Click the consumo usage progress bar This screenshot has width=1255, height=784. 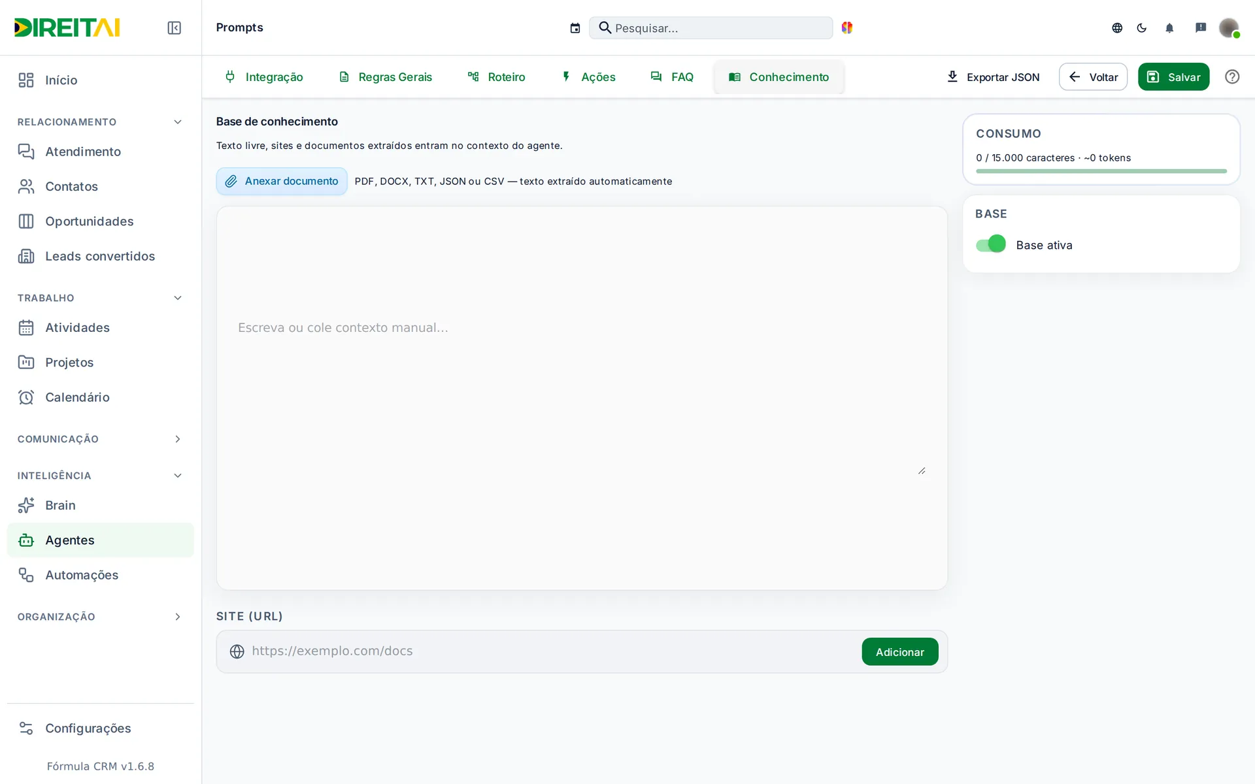[x=1101, y=171]
